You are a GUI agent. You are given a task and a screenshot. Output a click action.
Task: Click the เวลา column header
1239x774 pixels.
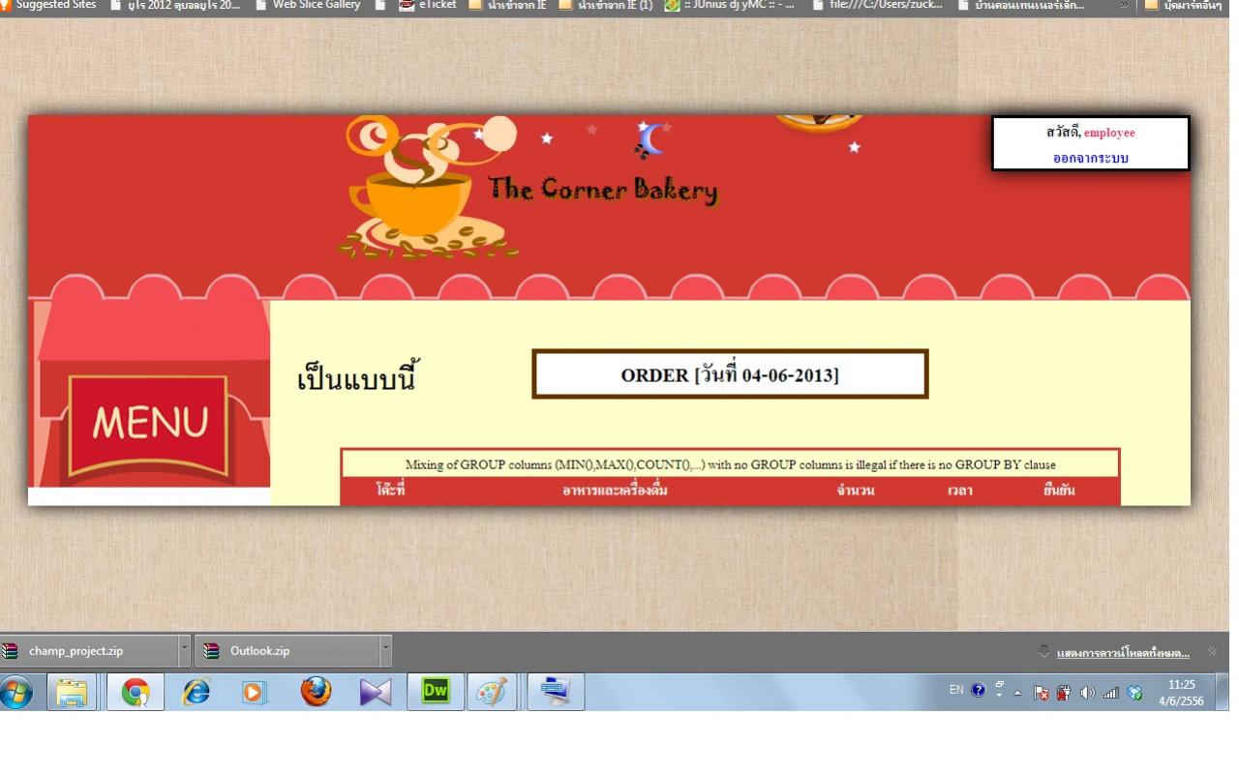click(x=960, y=491)
